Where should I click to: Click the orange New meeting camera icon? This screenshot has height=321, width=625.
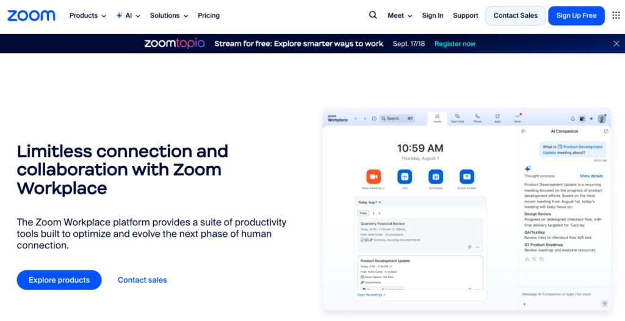[x=374, y=176]
